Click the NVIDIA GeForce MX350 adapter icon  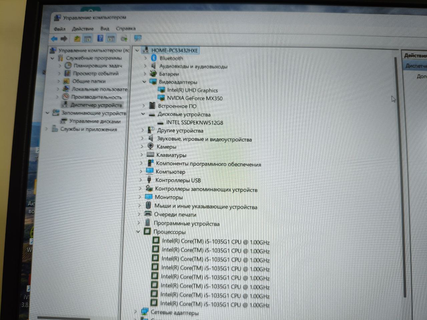[161, 98]
